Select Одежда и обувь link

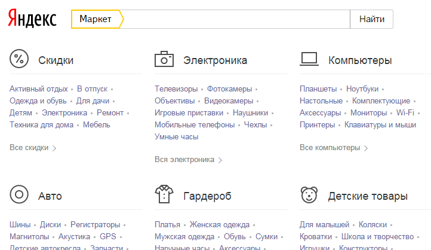pyautogui.click(x=38, y=100)
